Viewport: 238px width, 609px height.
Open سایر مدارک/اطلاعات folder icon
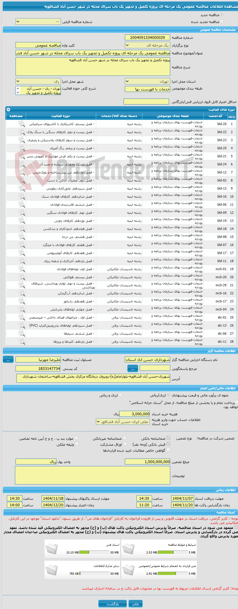[52, 570]
